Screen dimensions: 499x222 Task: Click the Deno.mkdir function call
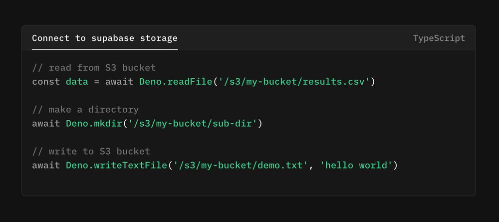[x=94, y=123]
